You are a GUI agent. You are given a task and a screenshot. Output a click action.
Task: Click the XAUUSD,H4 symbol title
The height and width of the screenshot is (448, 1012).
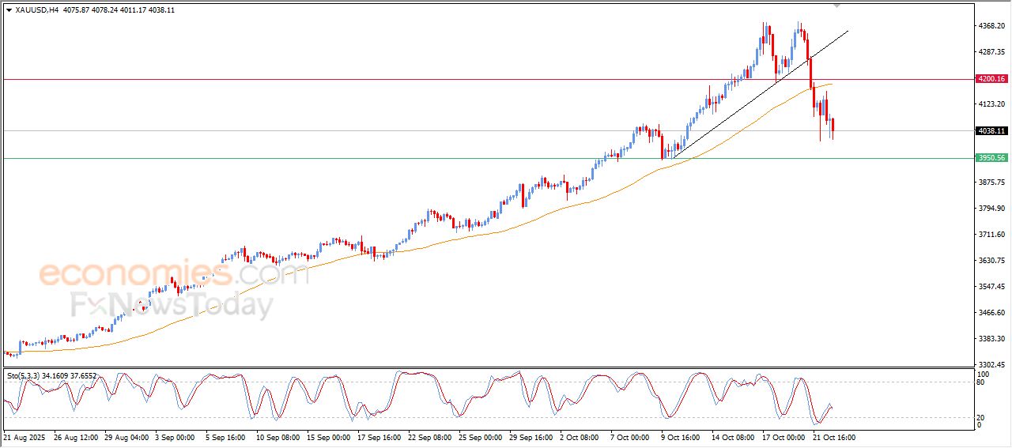(x=36, y=9)
